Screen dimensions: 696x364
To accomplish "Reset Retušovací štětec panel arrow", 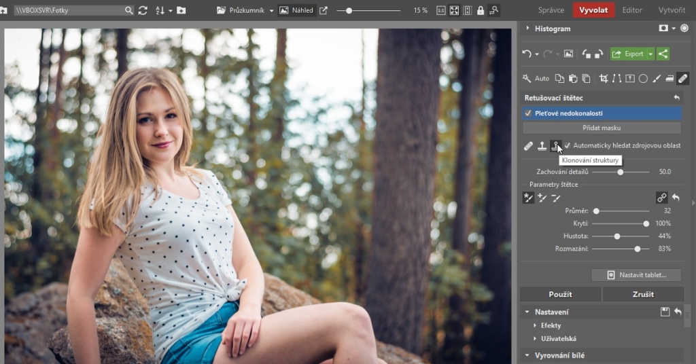I will pyautogui.click(x=676, y=98).
